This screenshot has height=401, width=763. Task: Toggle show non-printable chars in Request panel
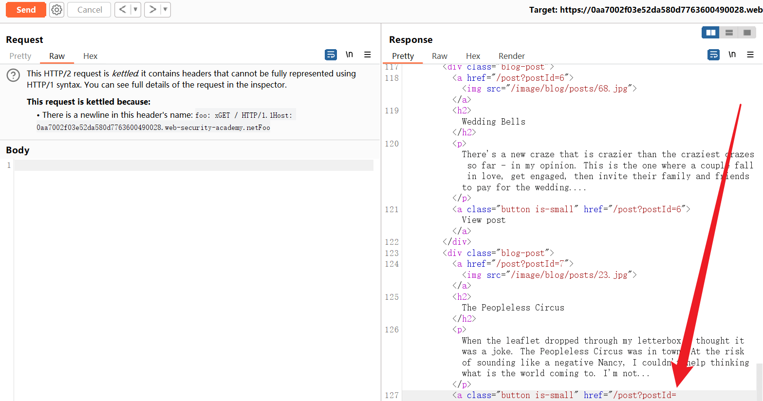(x=349, y=55)
